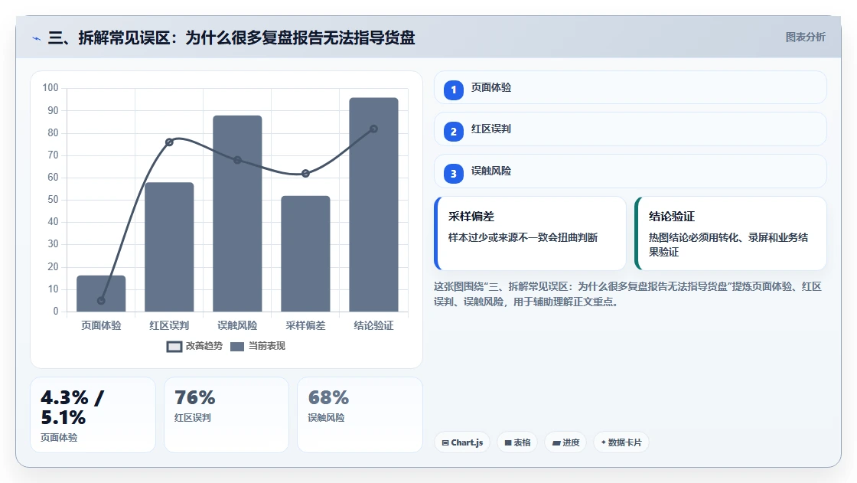Click the 图表分析 label in header
Viewport: 857px width, 483px height.
tap(805, 38)
